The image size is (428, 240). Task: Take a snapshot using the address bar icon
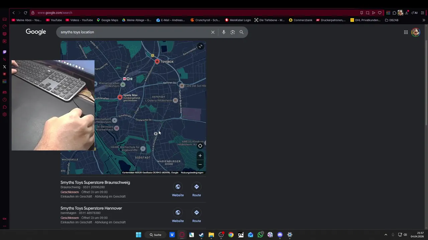click(367, 13)
